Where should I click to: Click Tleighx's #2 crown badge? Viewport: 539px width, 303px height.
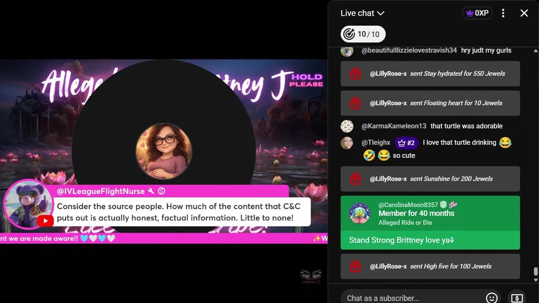[406, 143]
